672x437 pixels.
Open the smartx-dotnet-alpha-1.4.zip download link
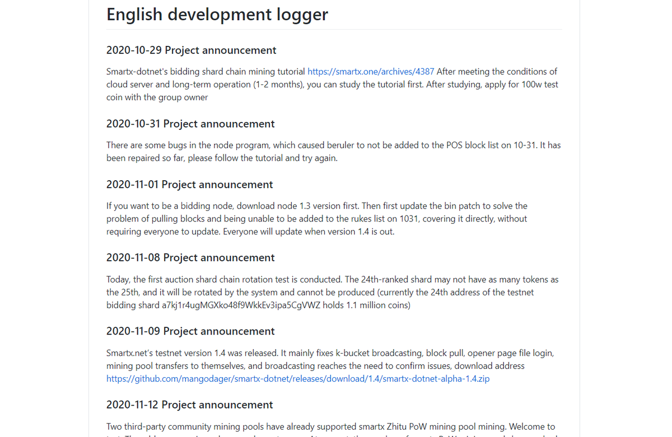point(298,379)
